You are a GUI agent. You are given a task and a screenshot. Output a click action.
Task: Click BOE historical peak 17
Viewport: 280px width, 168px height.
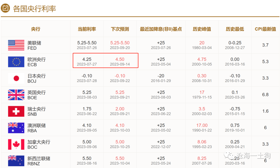click(x=202, y=92)
